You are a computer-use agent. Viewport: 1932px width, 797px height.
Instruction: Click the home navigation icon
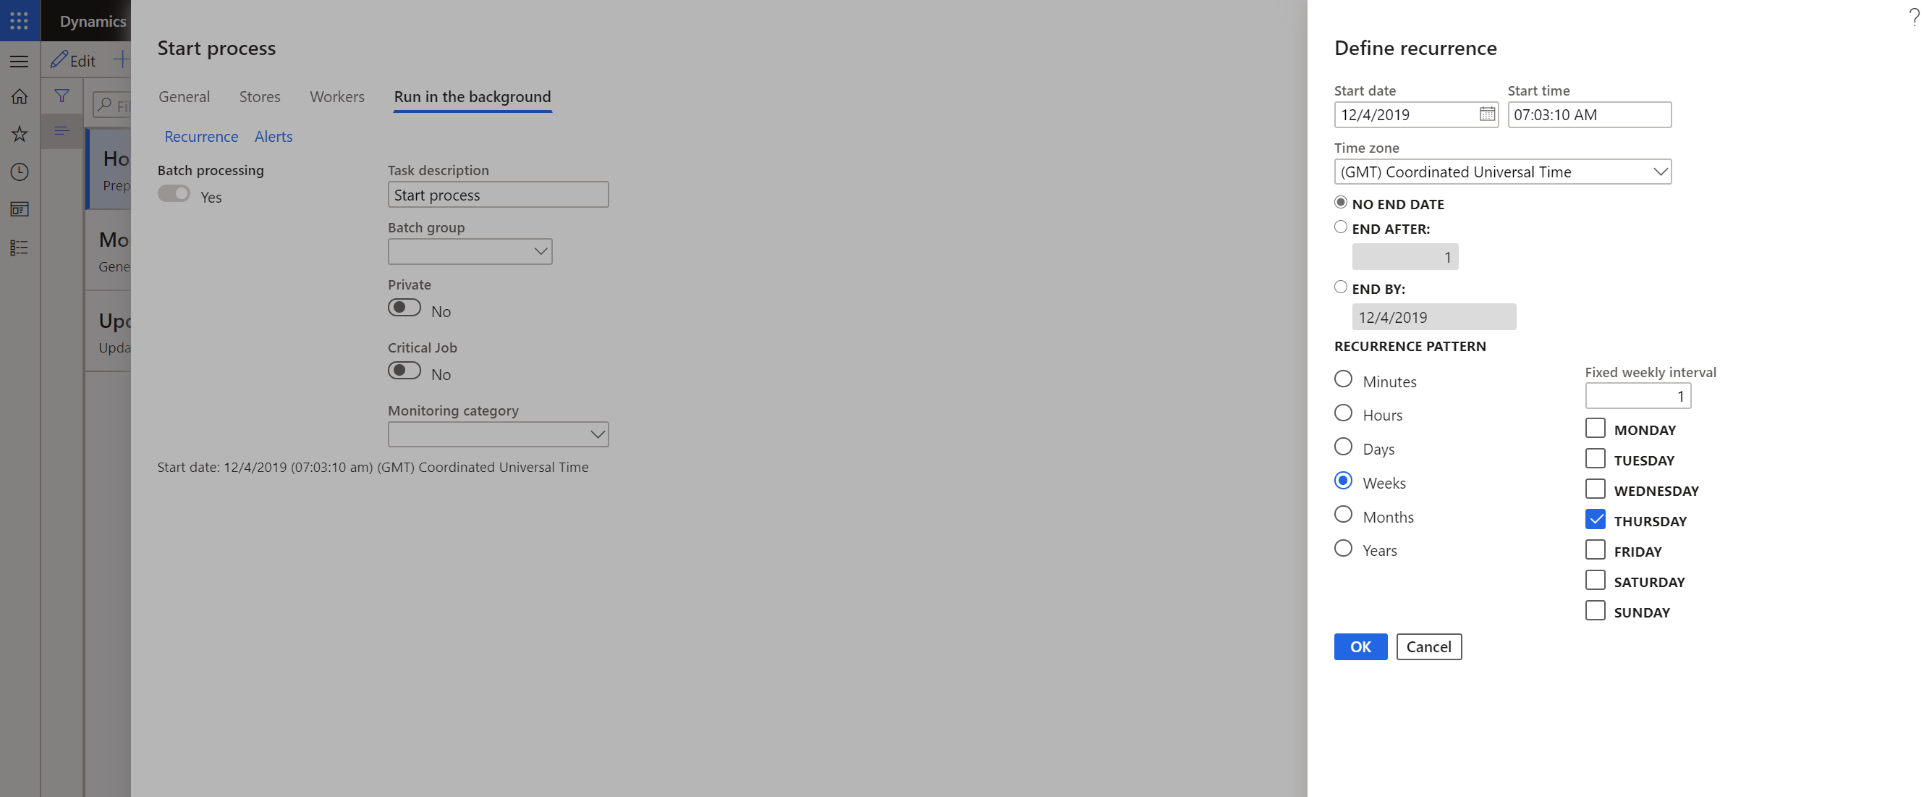(x=20, y=95)
